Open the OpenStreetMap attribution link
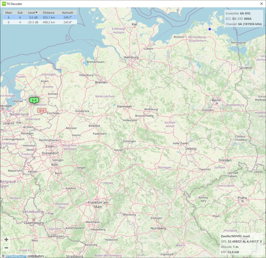The height and width of the screenshot is (258, 266). point(16,256)
